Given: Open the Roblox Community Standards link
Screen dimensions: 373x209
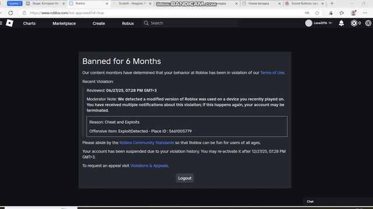Looking at the screenshot, I should [146, 143].
